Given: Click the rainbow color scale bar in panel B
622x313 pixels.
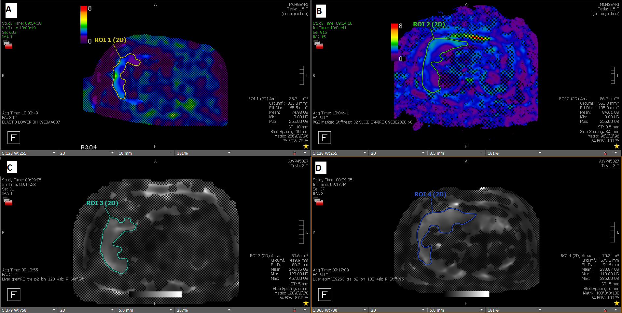Looking at the screenshot, I should coord(394,42).
